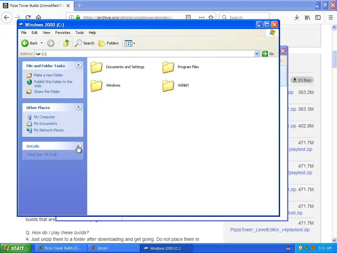The width and height of the screenshot is (337, 253).
Task: Click the Firefox page actions ellipsis
Action: 202,17
